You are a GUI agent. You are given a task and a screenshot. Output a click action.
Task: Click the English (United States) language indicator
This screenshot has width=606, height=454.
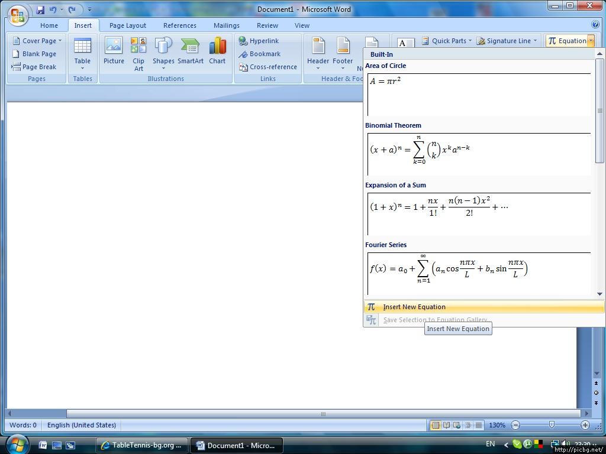82,425
